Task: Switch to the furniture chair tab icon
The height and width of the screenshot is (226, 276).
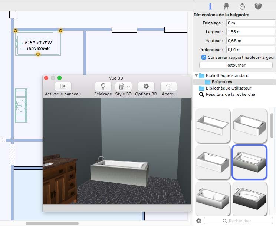Action: point(226,6)
